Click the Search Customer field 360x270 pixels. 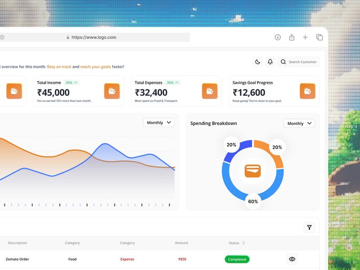coord(298,62)
